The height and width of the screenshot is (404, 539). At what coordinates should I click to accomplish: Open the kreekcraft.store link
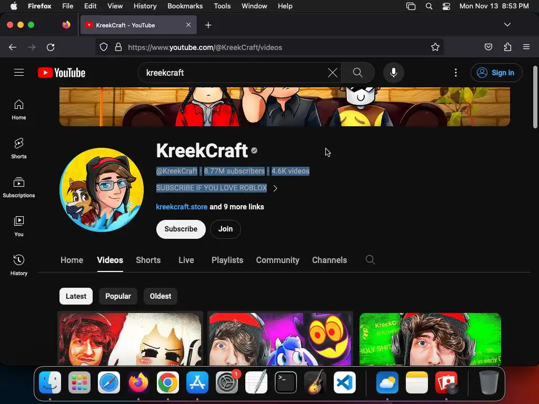(182, 207)
